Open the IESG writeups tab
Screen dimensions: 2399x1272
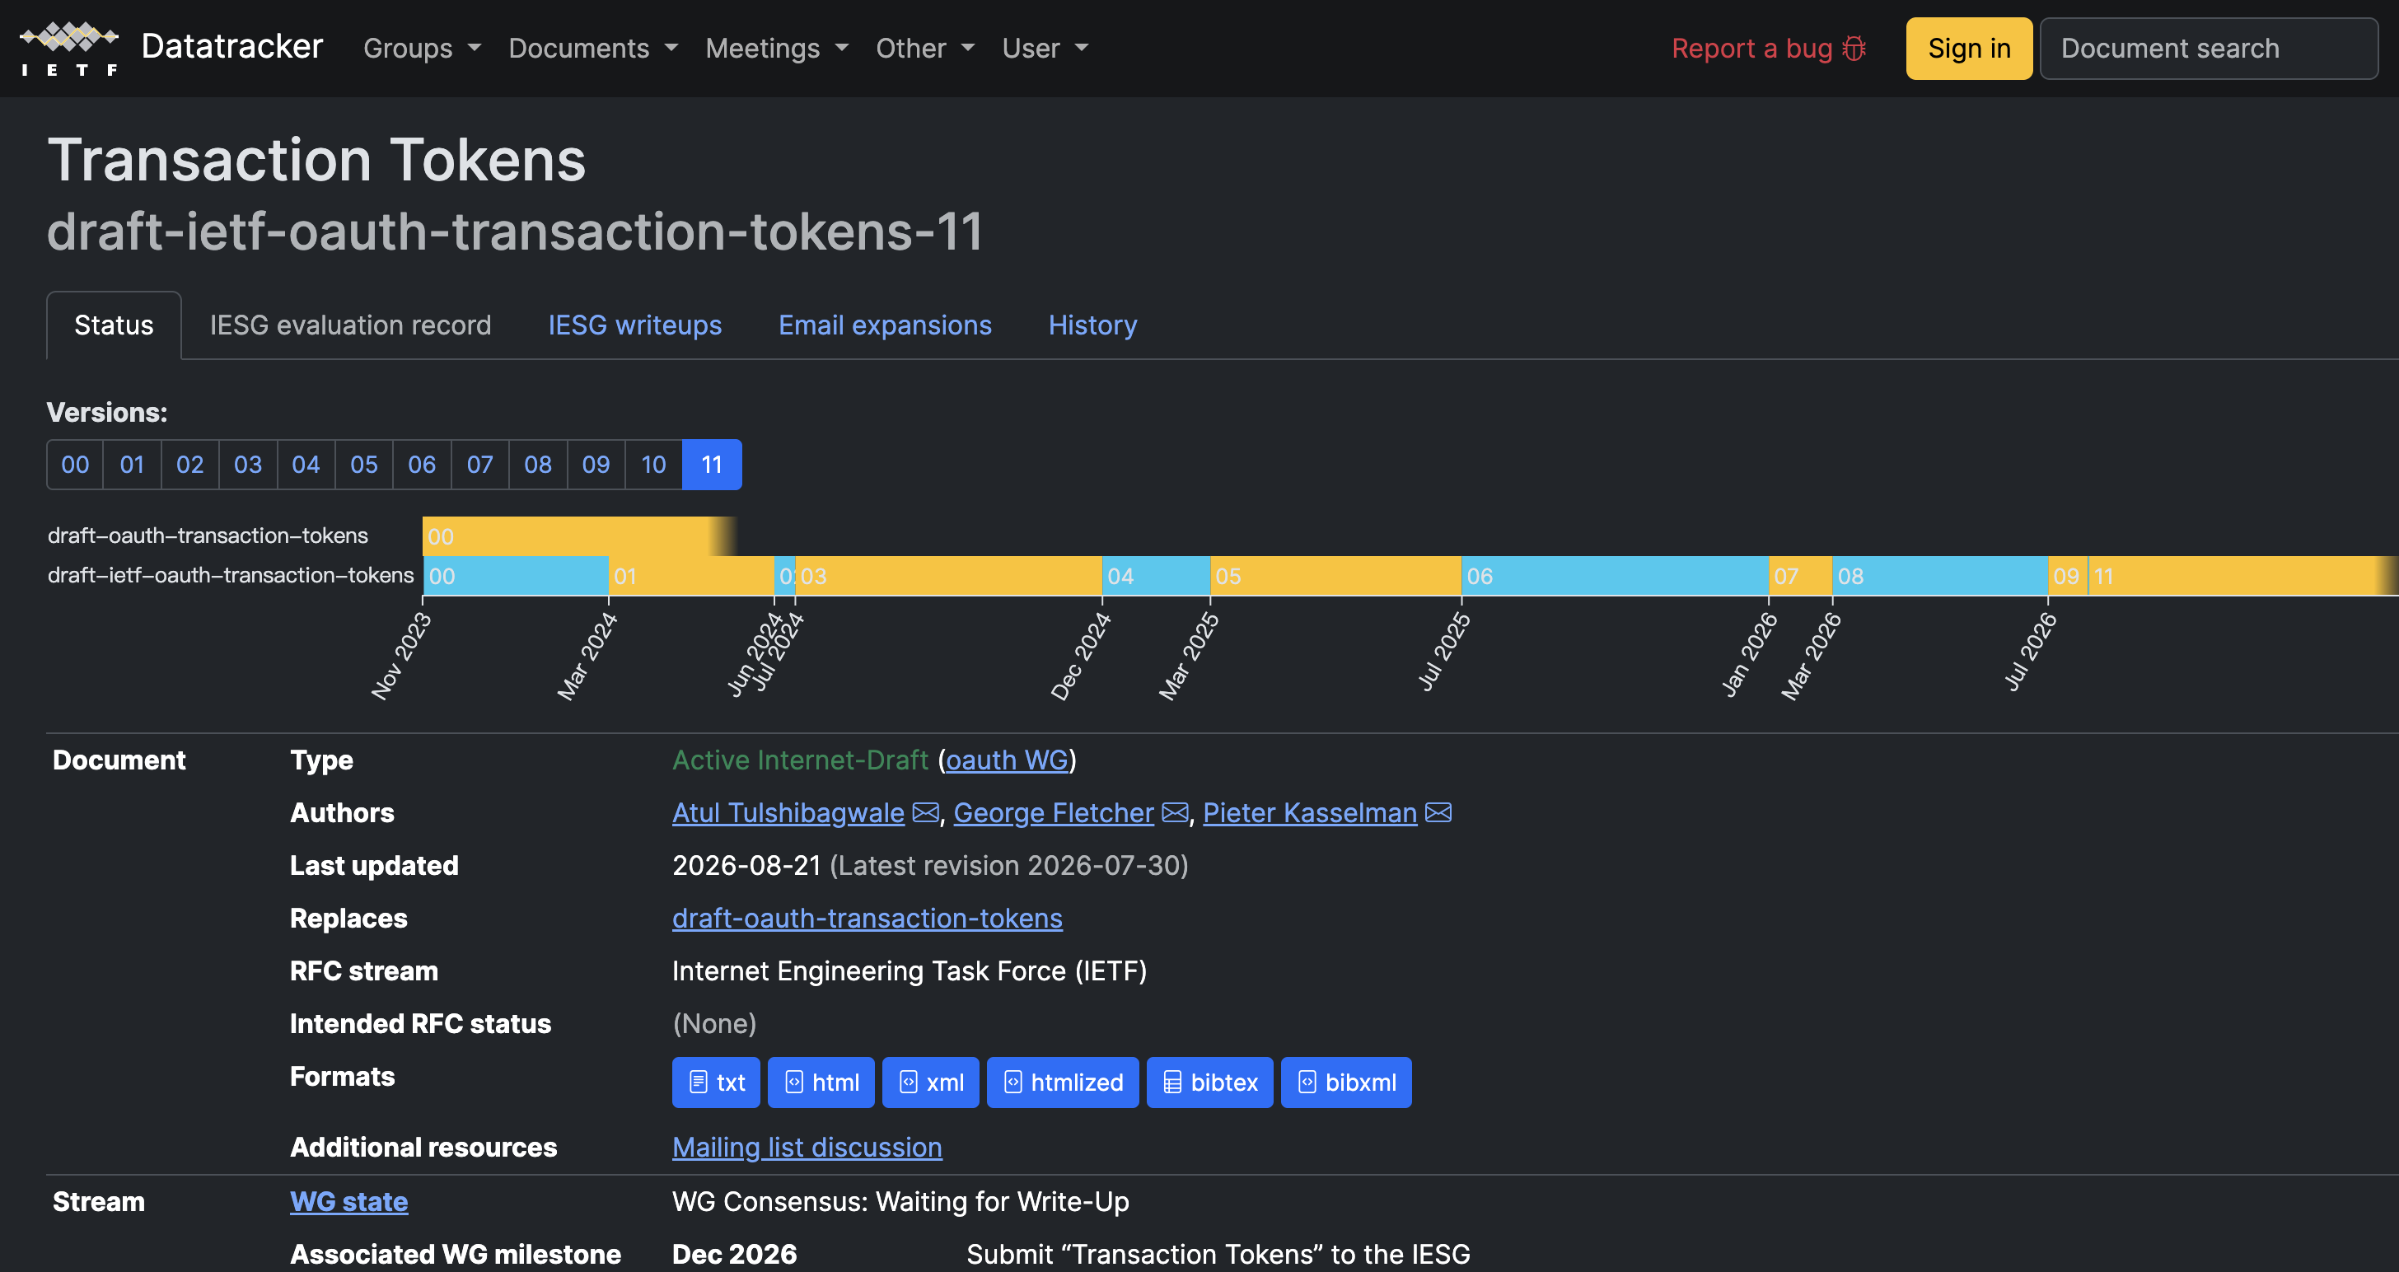[x=634, y=325]
